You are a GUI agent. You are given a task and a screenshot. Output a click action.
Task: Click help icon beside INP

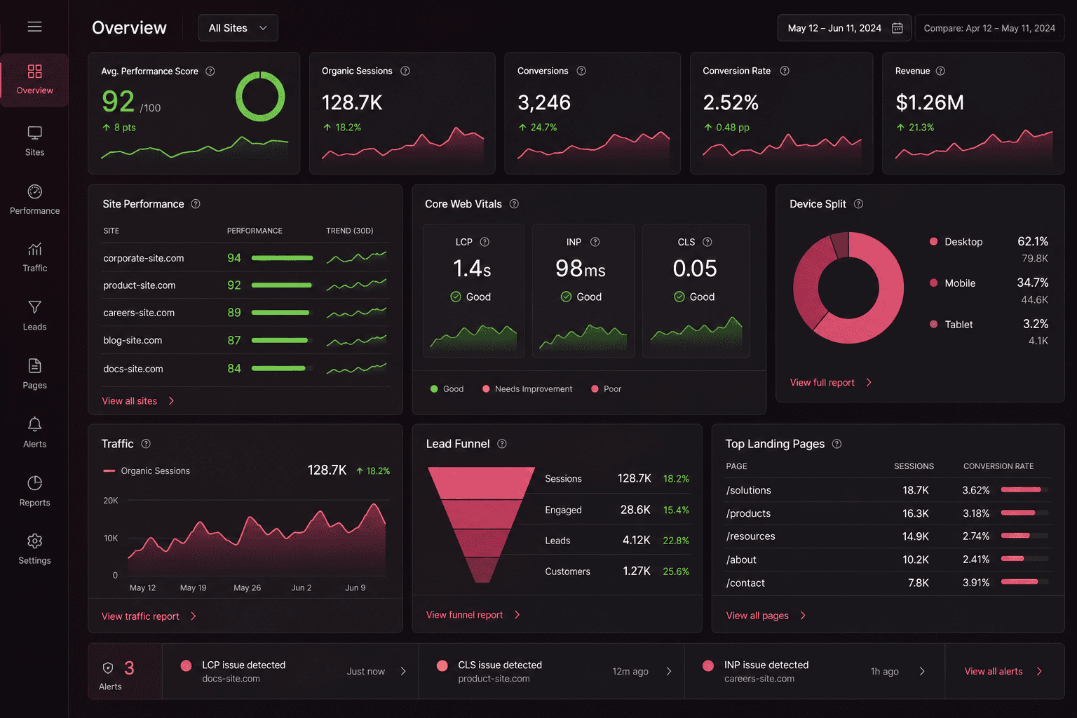pos(595,242)
